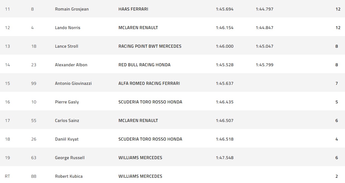The height and width of the screenshot is (183, 345).
Task: Click Pierre Gasly driver entry
Action: point(67,102)
